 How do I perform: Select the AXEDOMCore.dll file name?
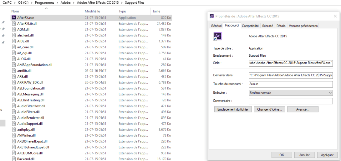[x=30, y=153]
